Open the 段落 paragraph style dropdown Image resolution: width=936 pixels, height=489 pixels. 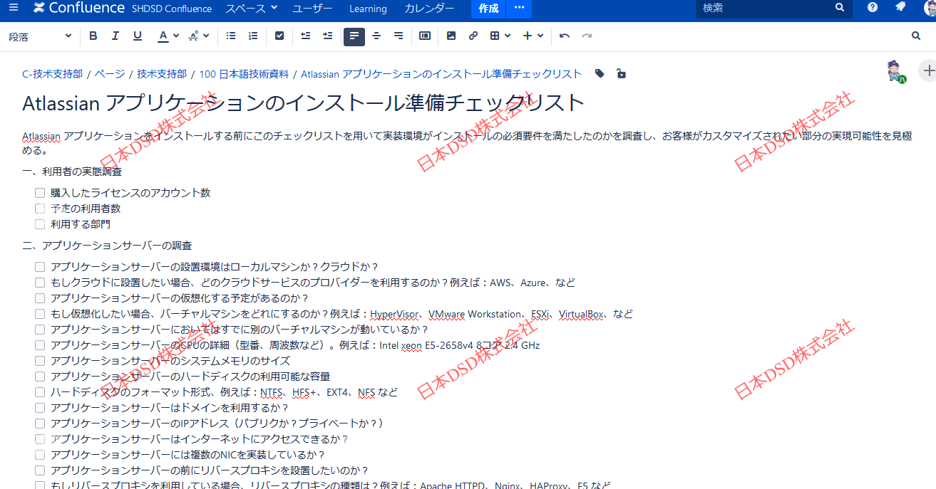40,36
